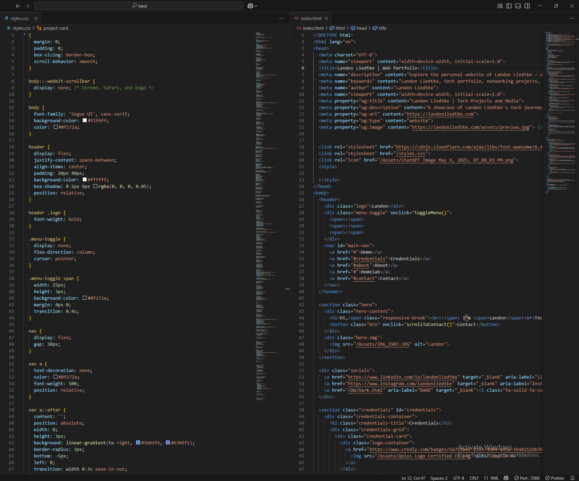The height and width of the screenshot is (481, 579).
Task: Click the Live Server Port: 5500
Action: point(527,478)
